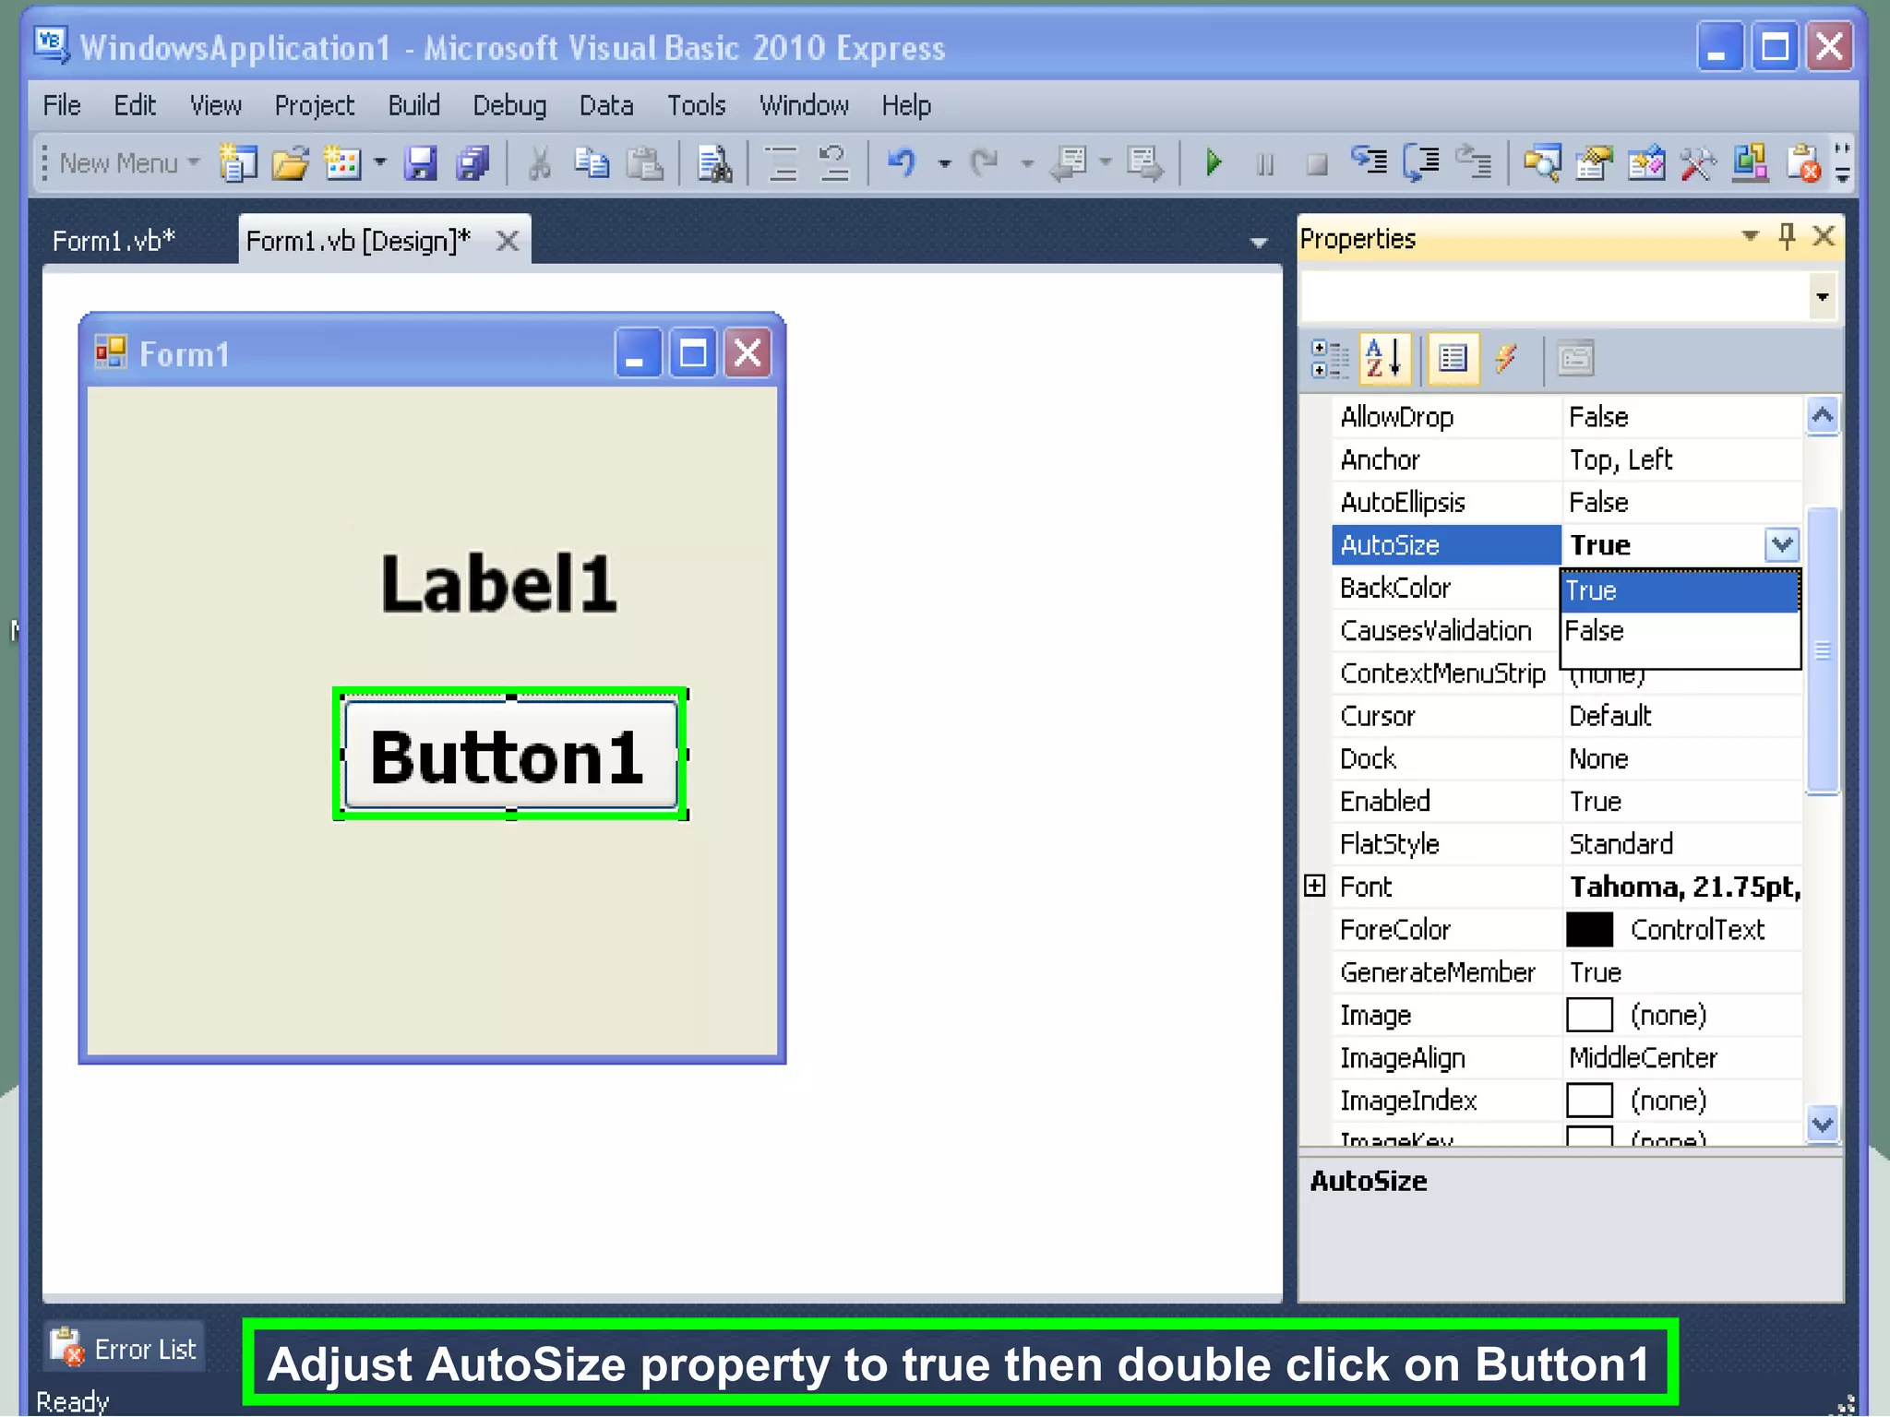Select the FlatStyle property row
Screen dimensions: 1890x1417
(x=1566, y=844)
